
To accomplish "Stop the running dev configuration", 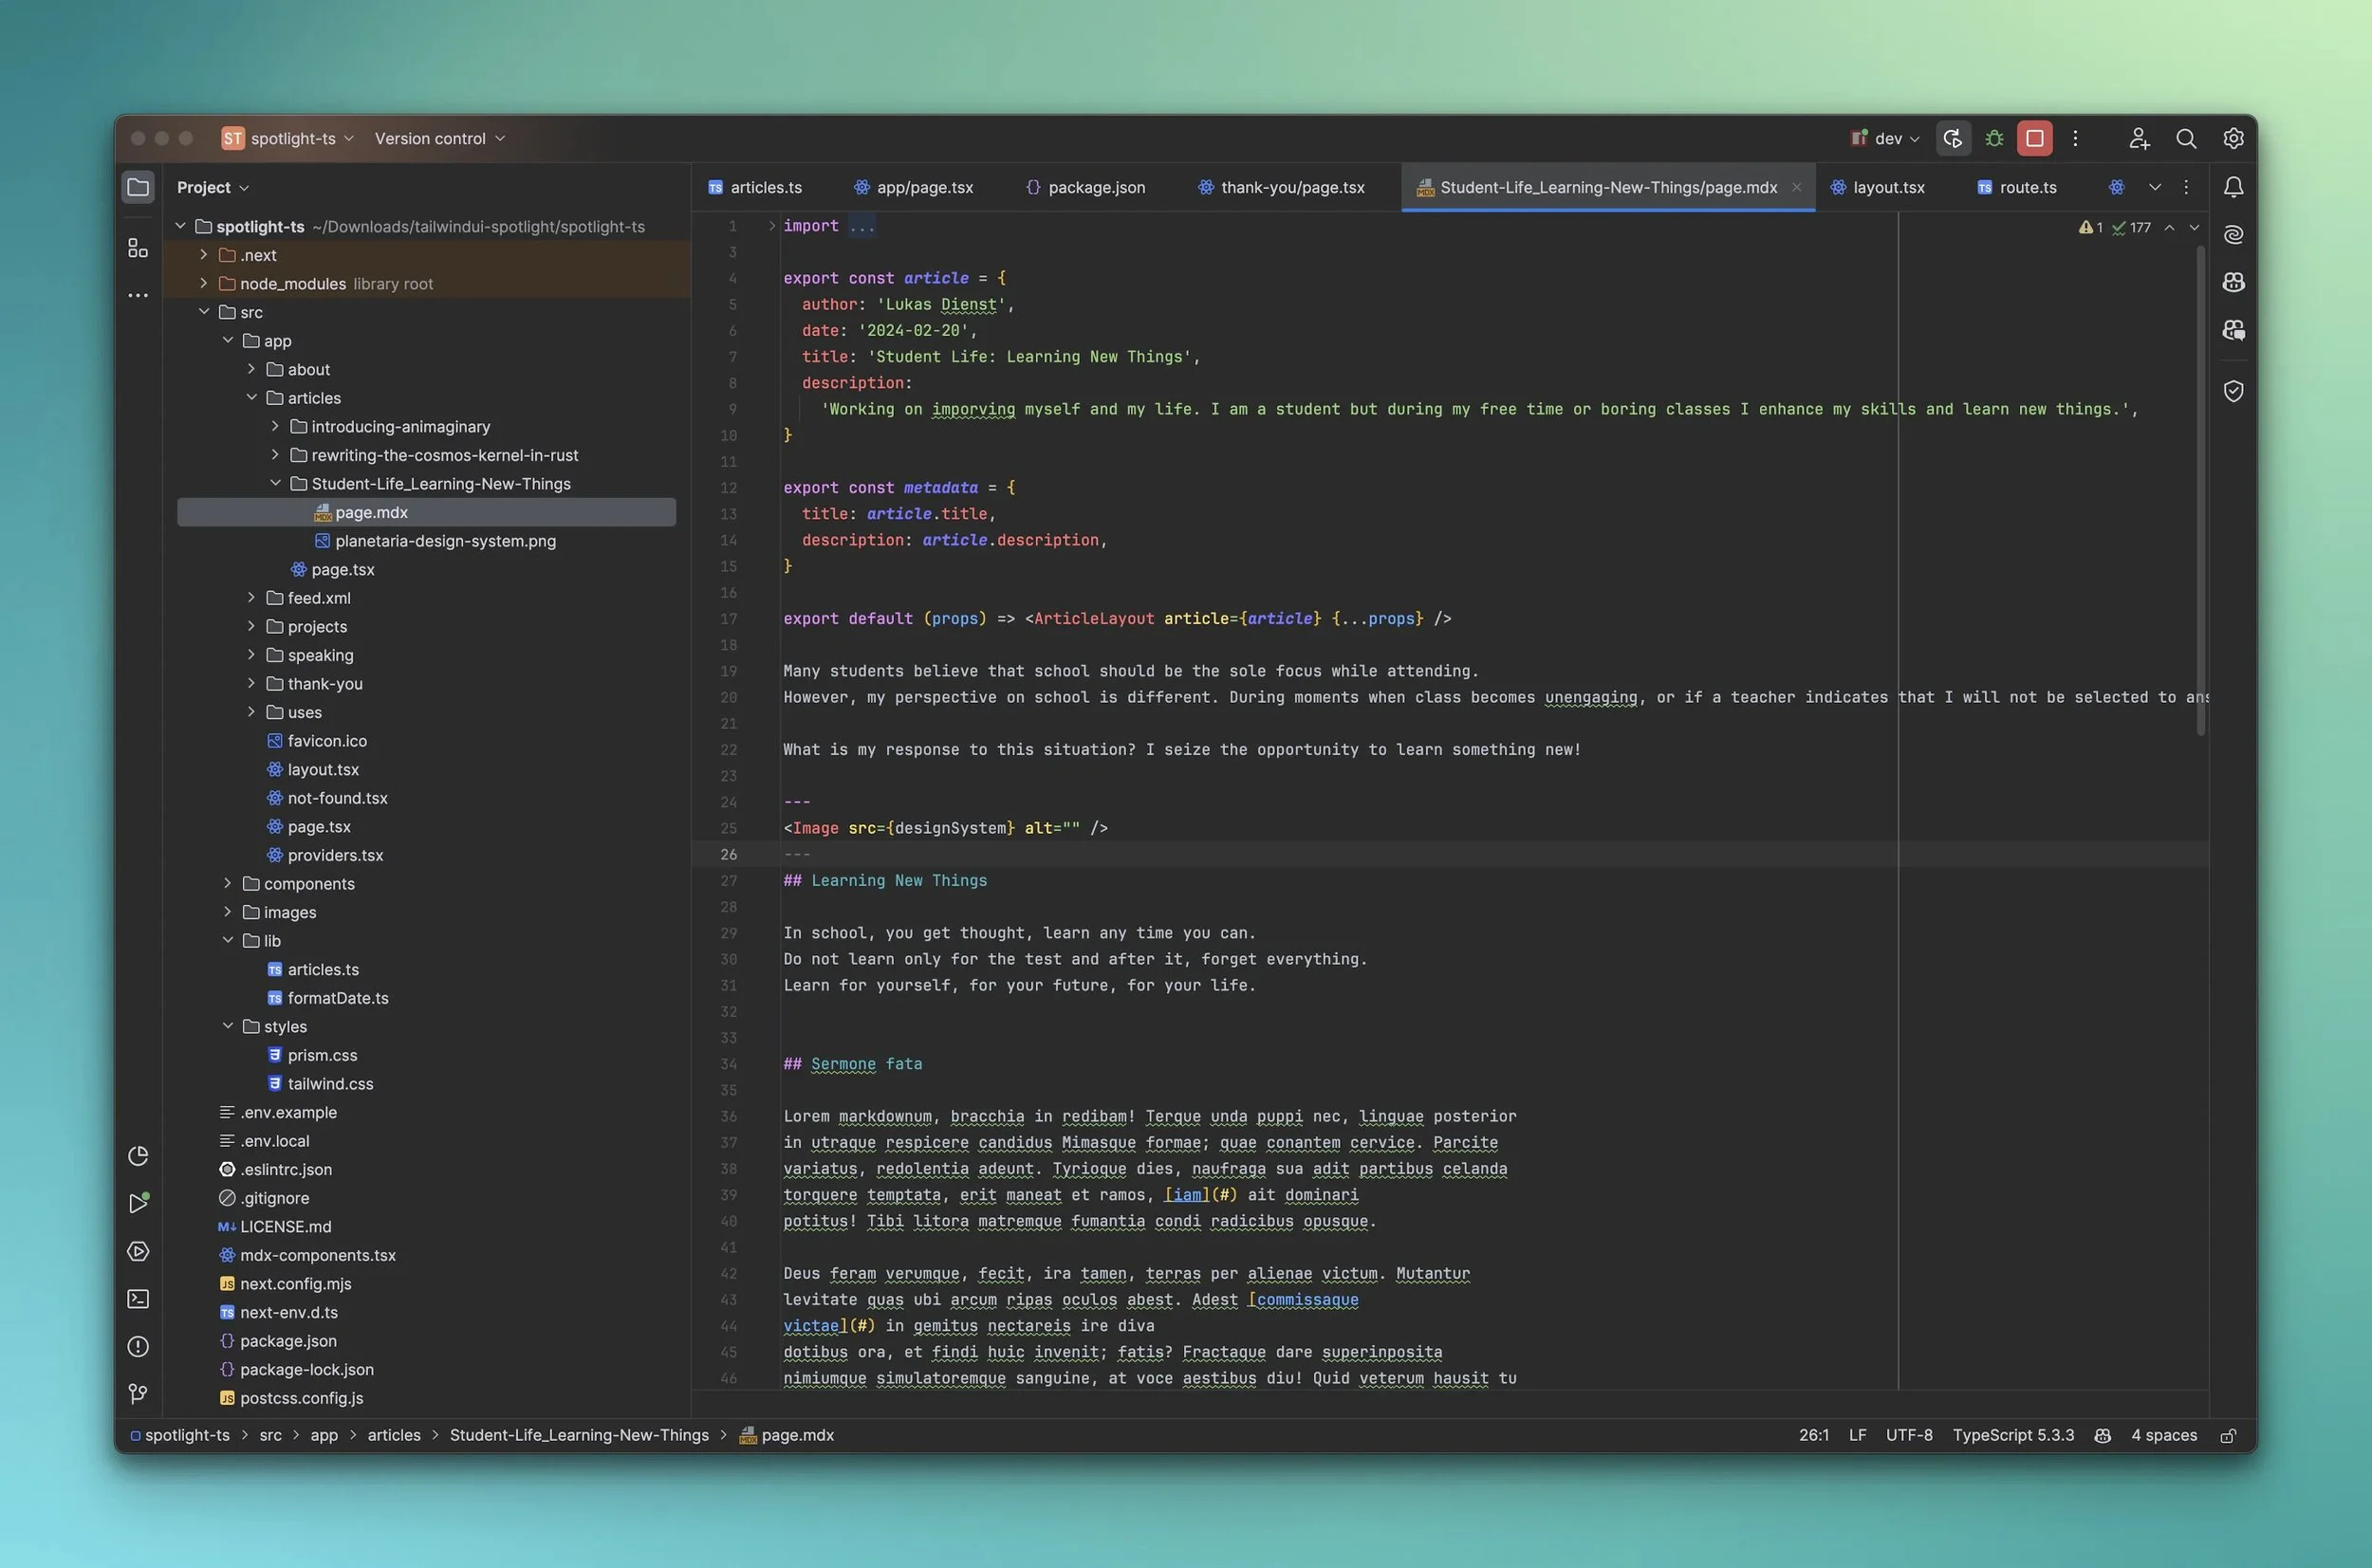I will [x=2034, y=138].
